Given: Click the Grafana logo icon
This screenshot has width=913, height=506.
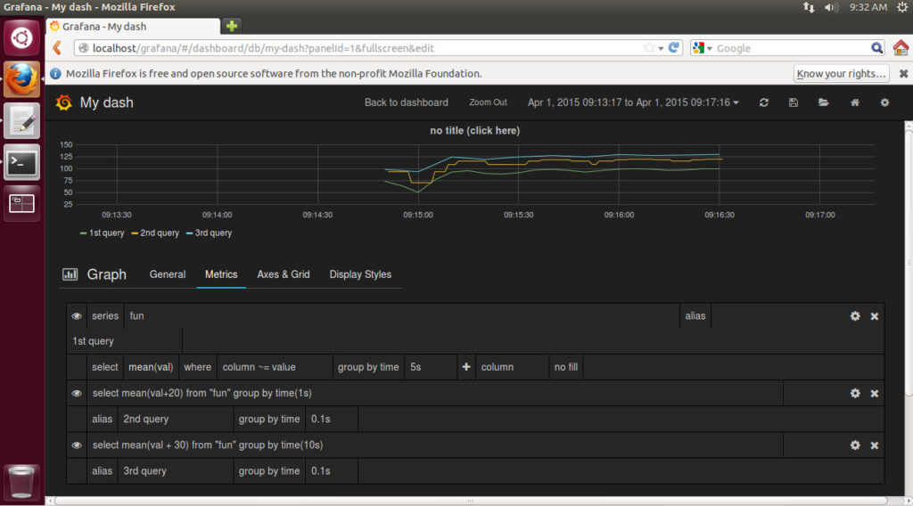Looking at the screenshot, I should coord(63,103).
